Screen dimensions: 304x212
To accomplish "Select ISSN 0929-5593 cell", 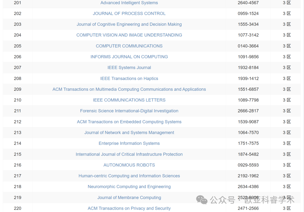I will point(248,165).
